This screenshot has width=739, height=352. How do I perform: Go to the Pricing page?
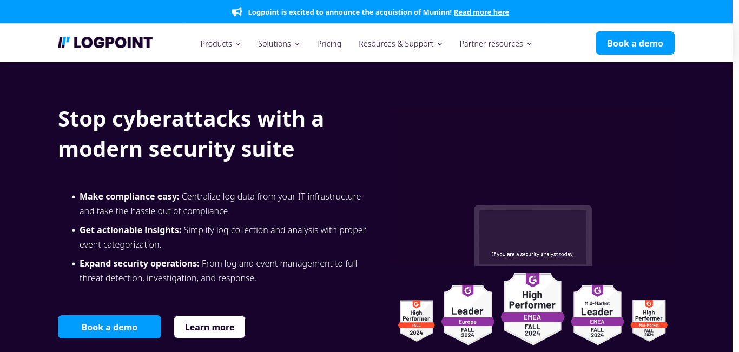(x=329, y=44)
